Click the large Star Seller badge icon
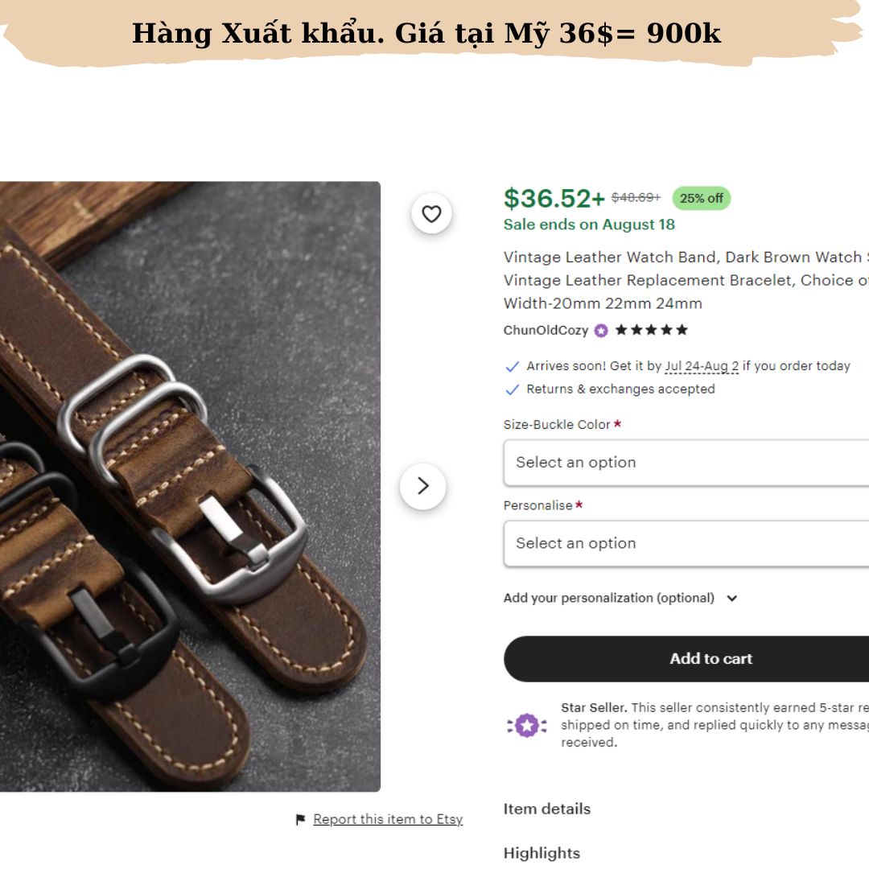This screenshot has height=869, width=869. [x=527, y=725]
